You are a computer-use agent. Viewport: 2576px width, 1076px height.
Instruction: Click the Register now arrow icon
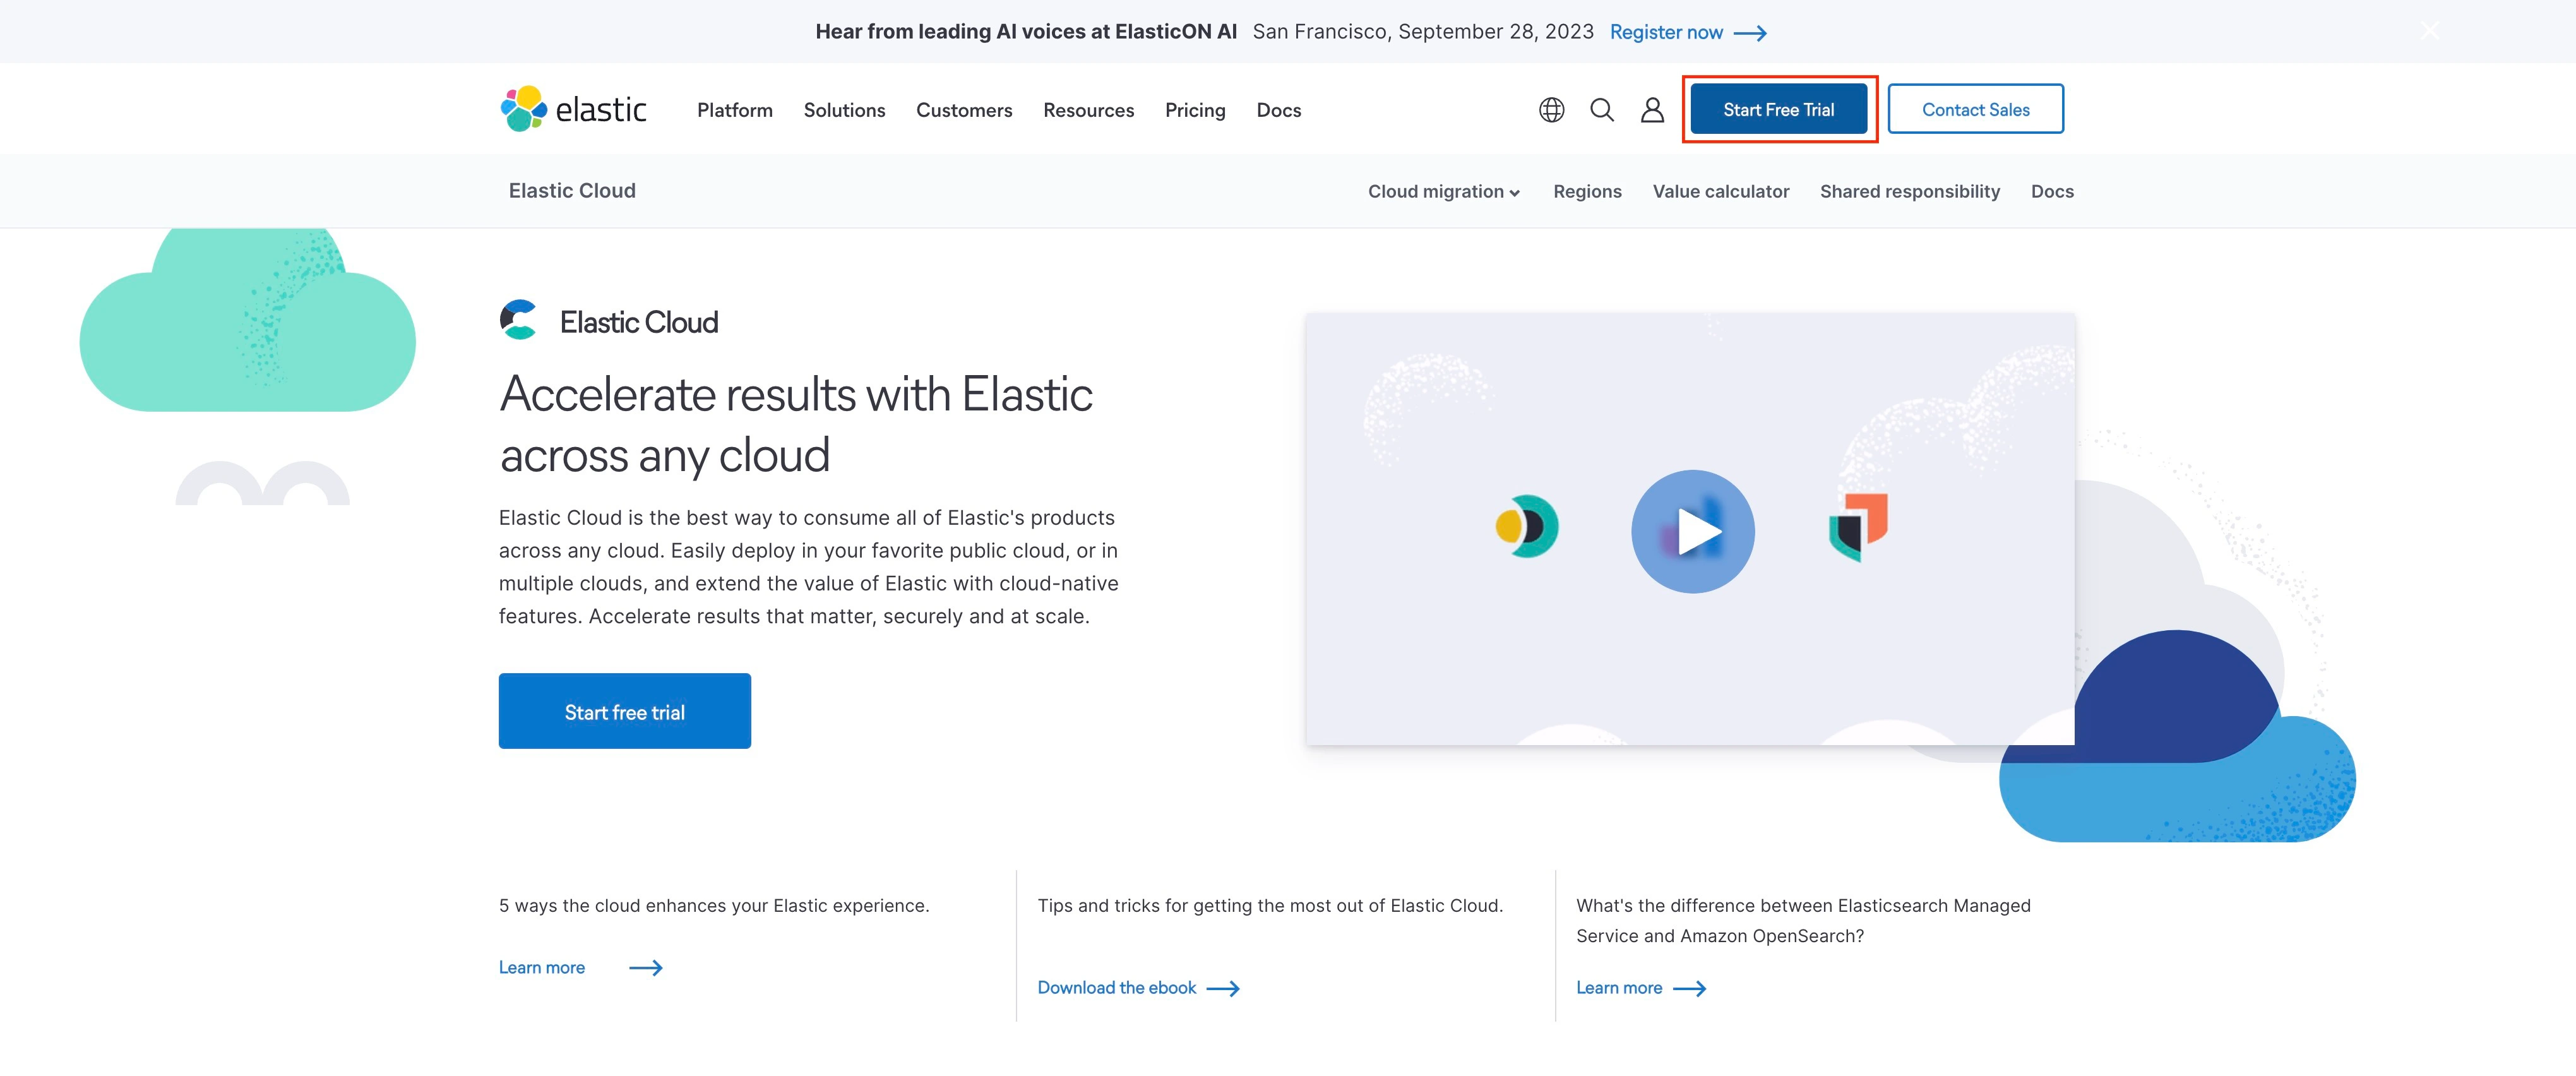point(1750,33)
